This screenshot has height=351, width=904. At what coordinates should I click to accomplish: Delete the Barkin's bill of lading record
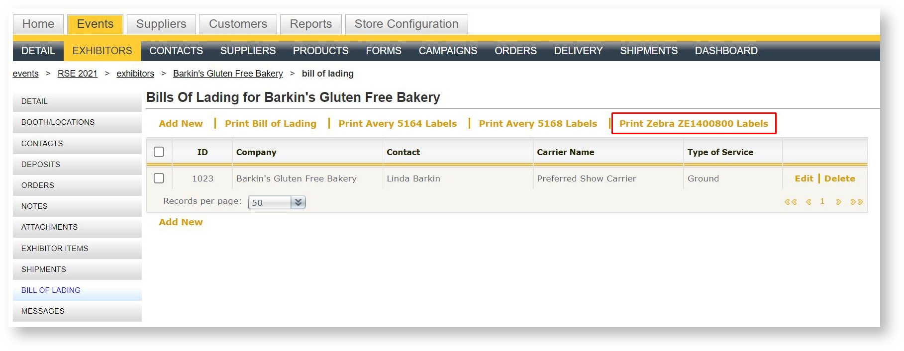tap(839, 178)
